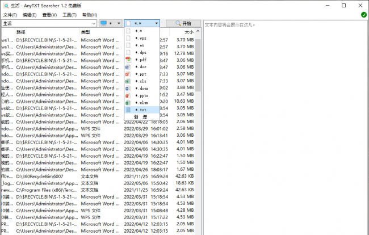The image size is (369, 235).
Task: Select the 1.67 MB file row
Action: pyautogui.click(x=98, y=170)
